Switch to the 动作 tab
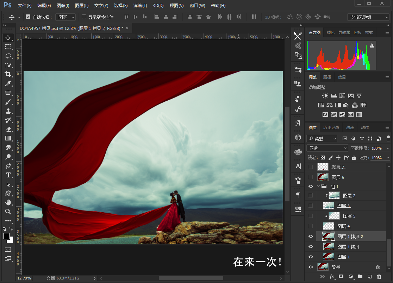393x283 pixels. pyautogui.click(x=365, y=127)
